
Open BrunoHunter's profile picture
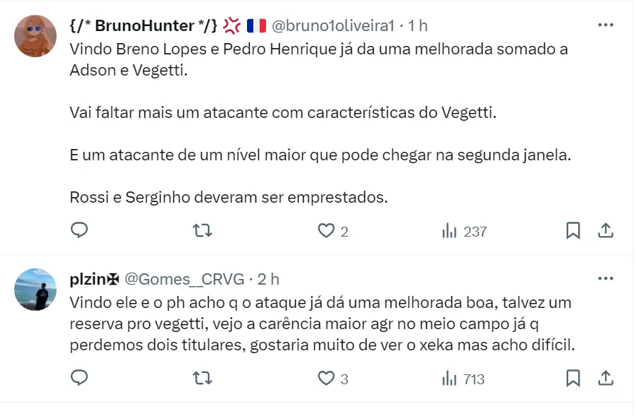click(35, 36)
